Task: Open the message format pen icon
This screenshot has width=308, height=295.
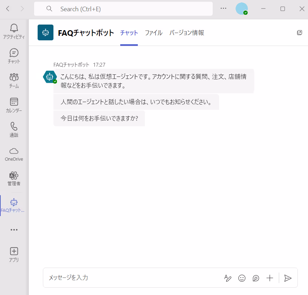Action: (228, 278)
